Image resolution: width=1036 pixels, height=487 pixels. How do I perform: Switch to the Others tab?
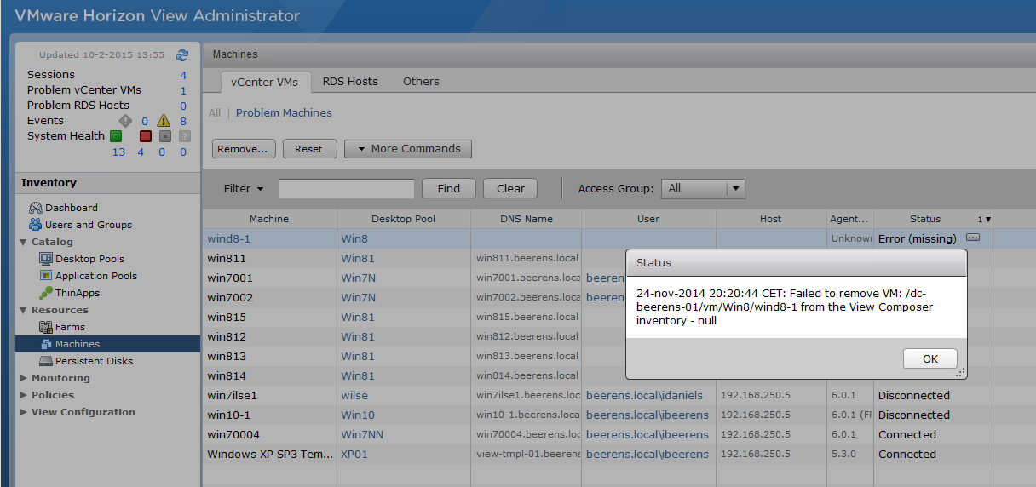click(422, 82)
